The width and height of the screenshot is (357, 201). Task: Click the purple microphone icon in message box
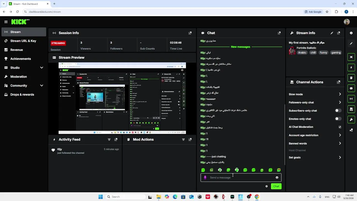point(205,178)
